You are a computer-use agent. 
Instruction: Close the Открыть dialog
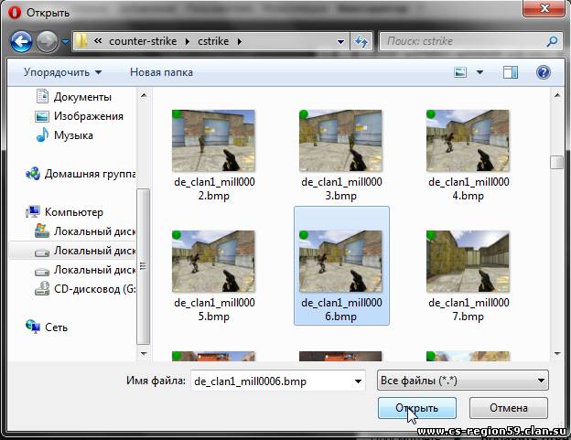[x=544, y=8]
